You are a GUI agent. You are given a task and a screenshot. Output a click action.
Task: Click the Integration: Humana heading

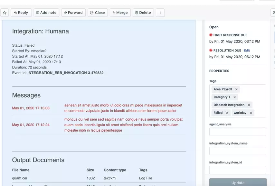pos(41,31)
